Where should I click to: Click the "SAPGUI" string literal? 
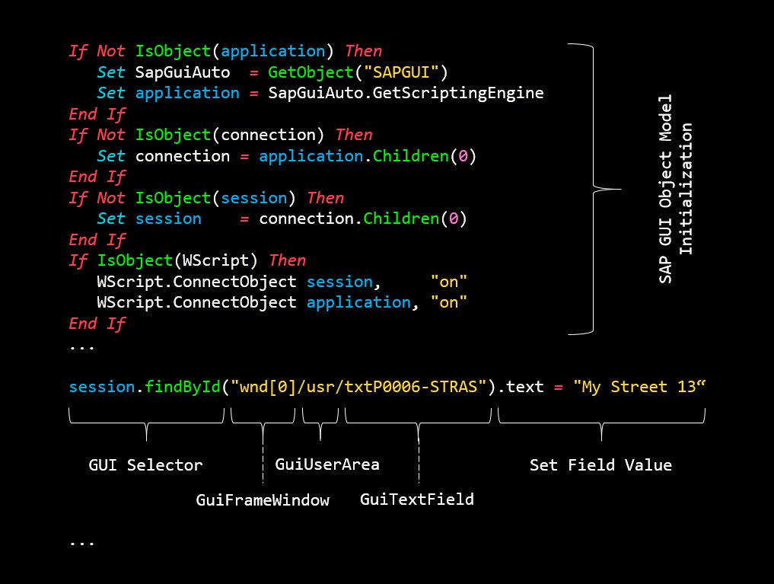401,72
